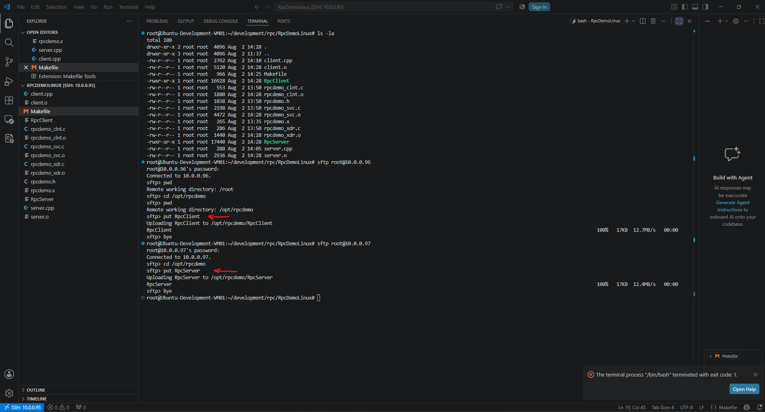765x412 pixels.
Task: Click the SSH: 10.0.0.95 remote indicator
Action: (22, 407)
